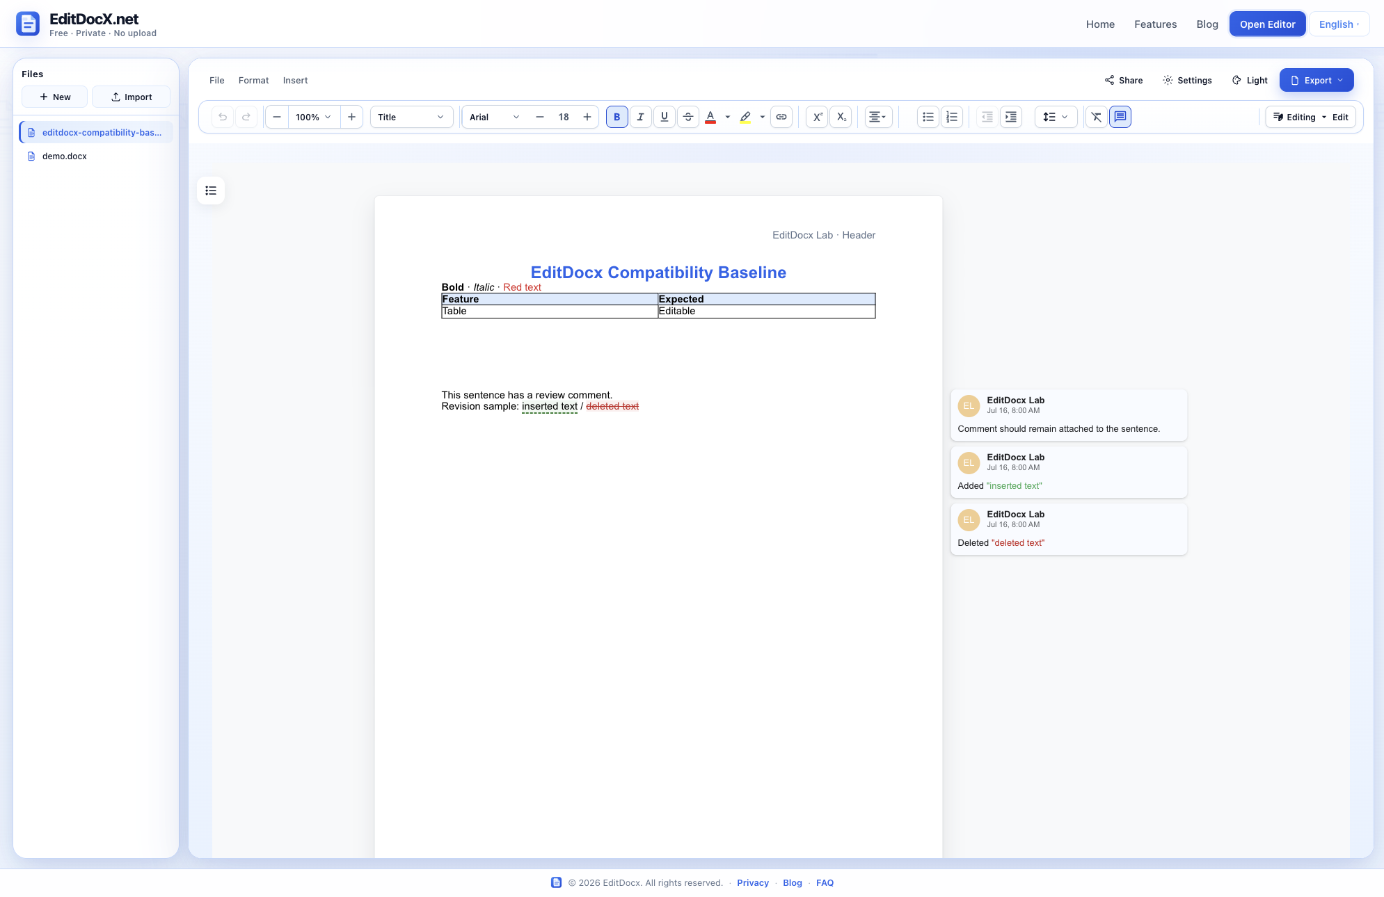Open the Arial font family dropdown

(495, 117)
